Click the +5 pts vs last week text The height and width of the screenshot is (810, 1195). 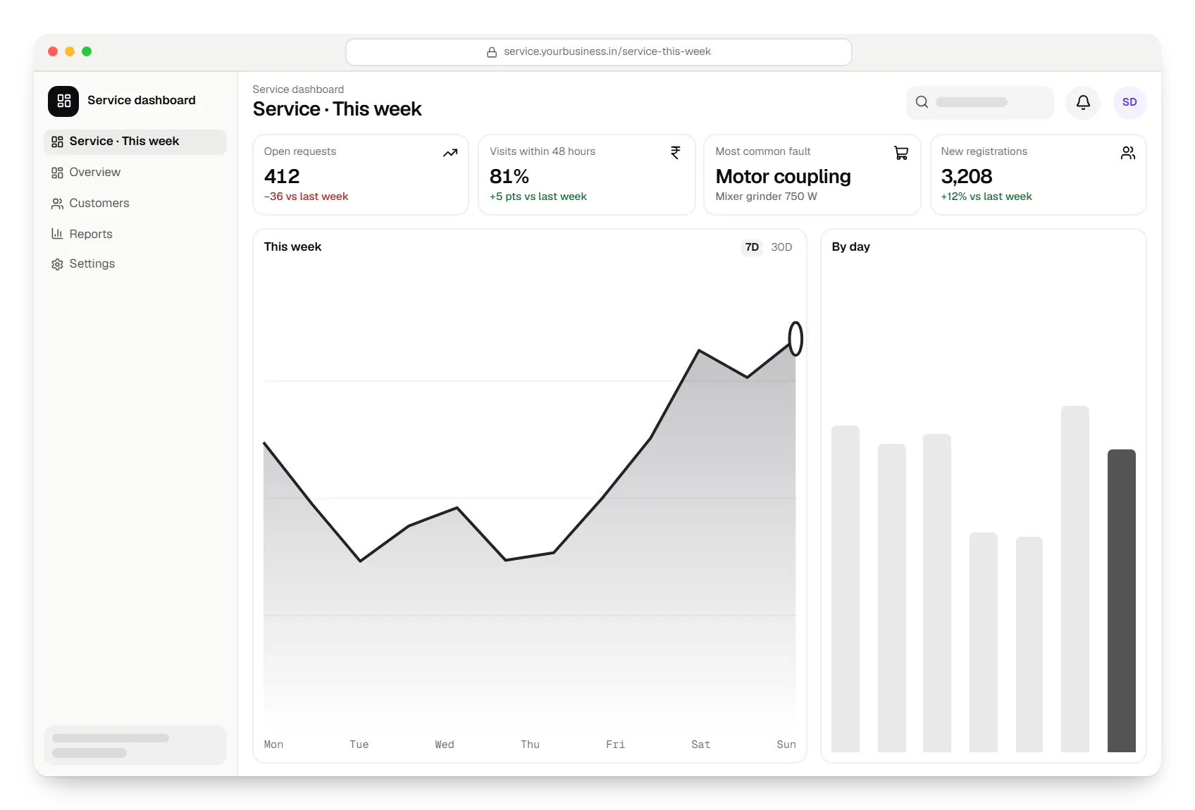[538, 197]
